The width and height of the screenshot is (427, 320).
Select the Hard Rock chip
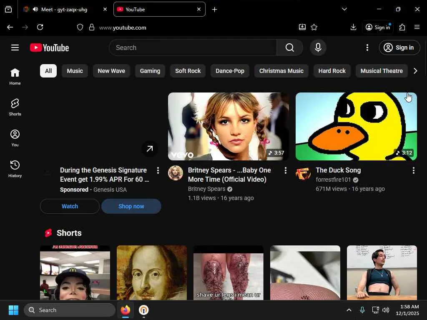(x=332, y=71)
